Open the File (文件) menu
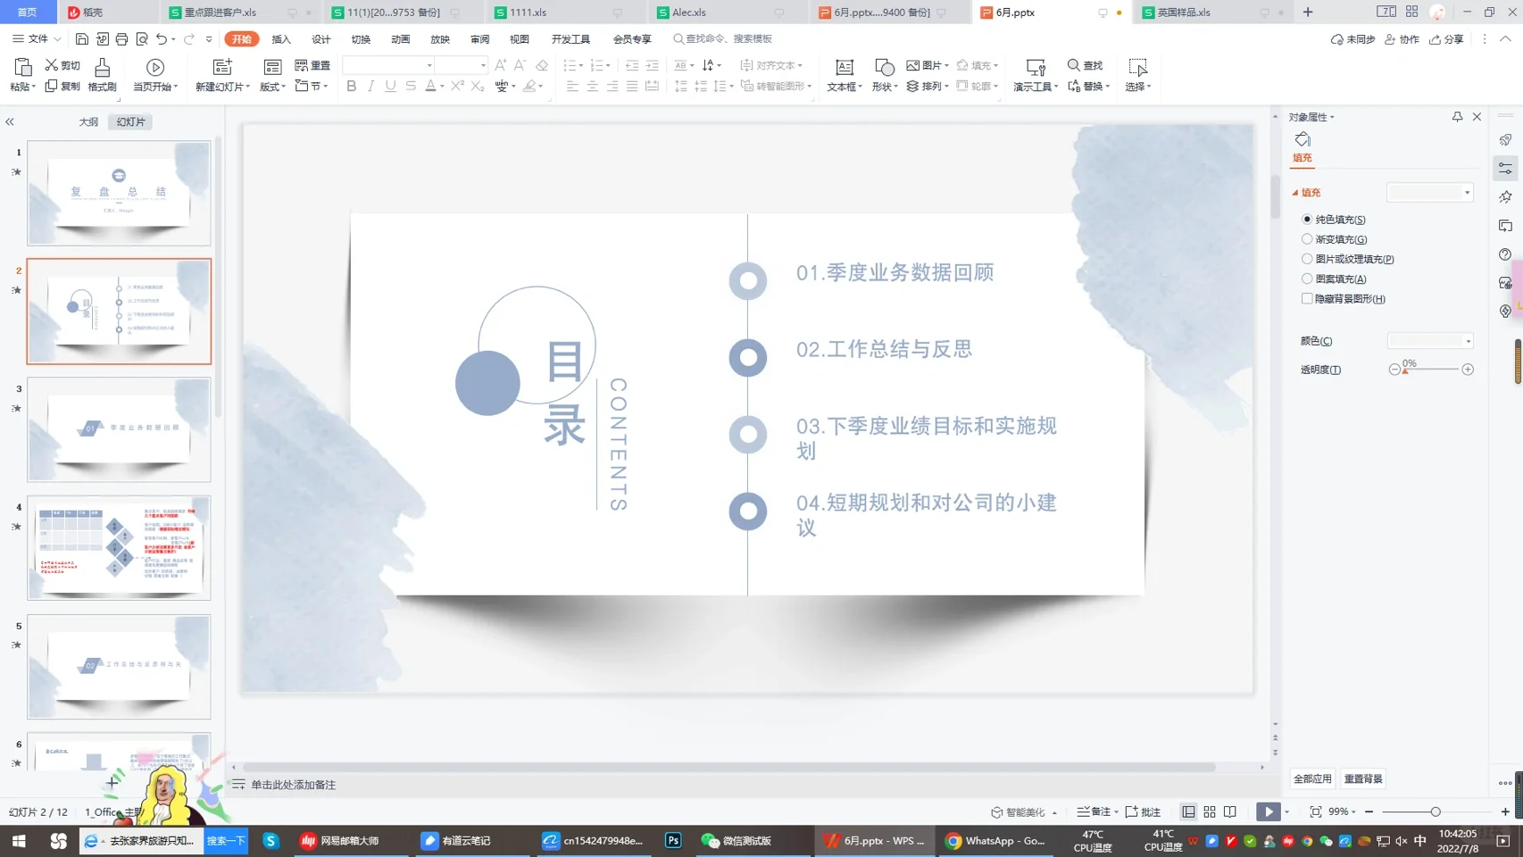The height and width of the screenshot is (857, 1523). pyautogui.click(x=37, y=39)
